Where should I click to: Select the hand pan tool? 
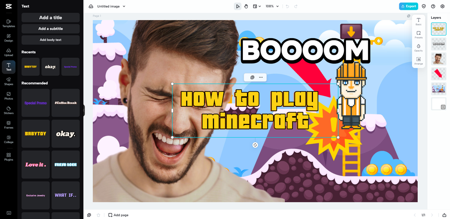click(x=246, y=6)
